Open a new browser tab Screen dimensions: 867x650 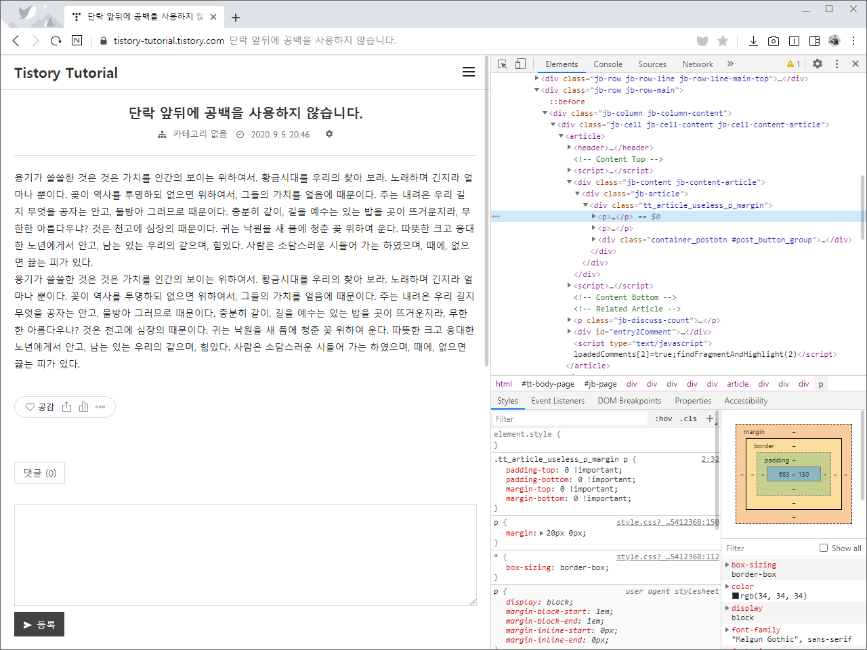(x=236, y=17)
